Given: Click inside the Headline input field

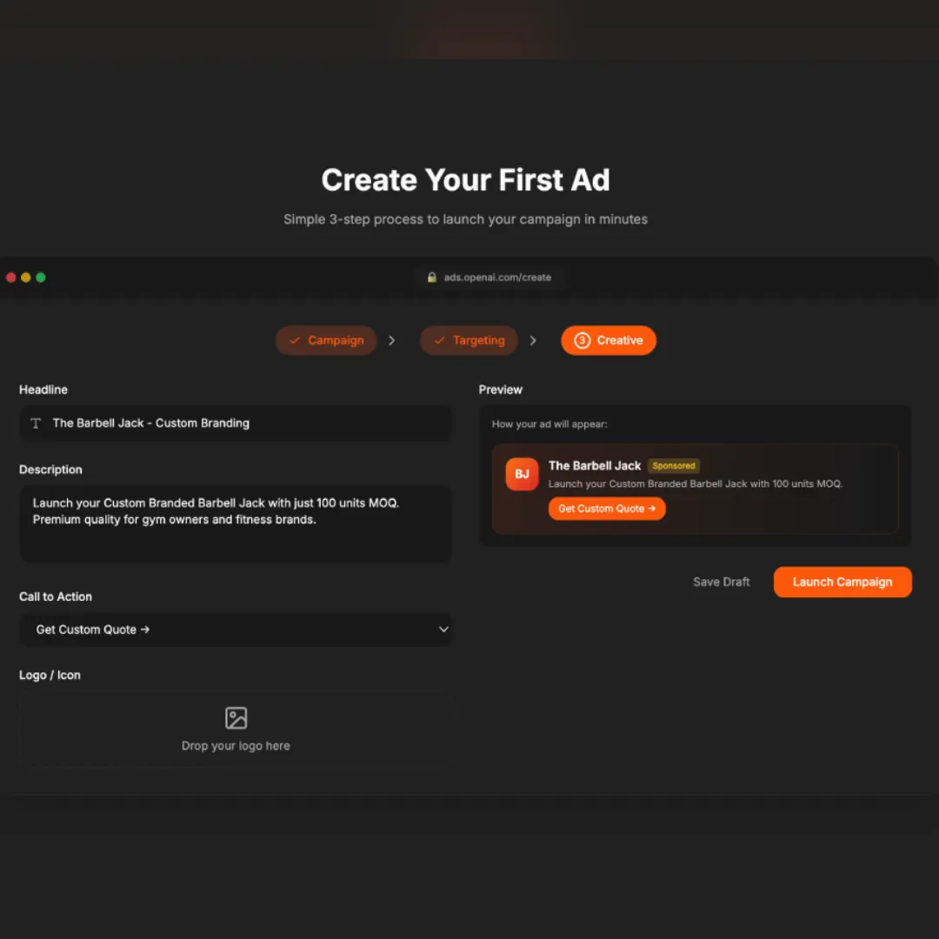Looking at the screenshot, I should (235, 423).
